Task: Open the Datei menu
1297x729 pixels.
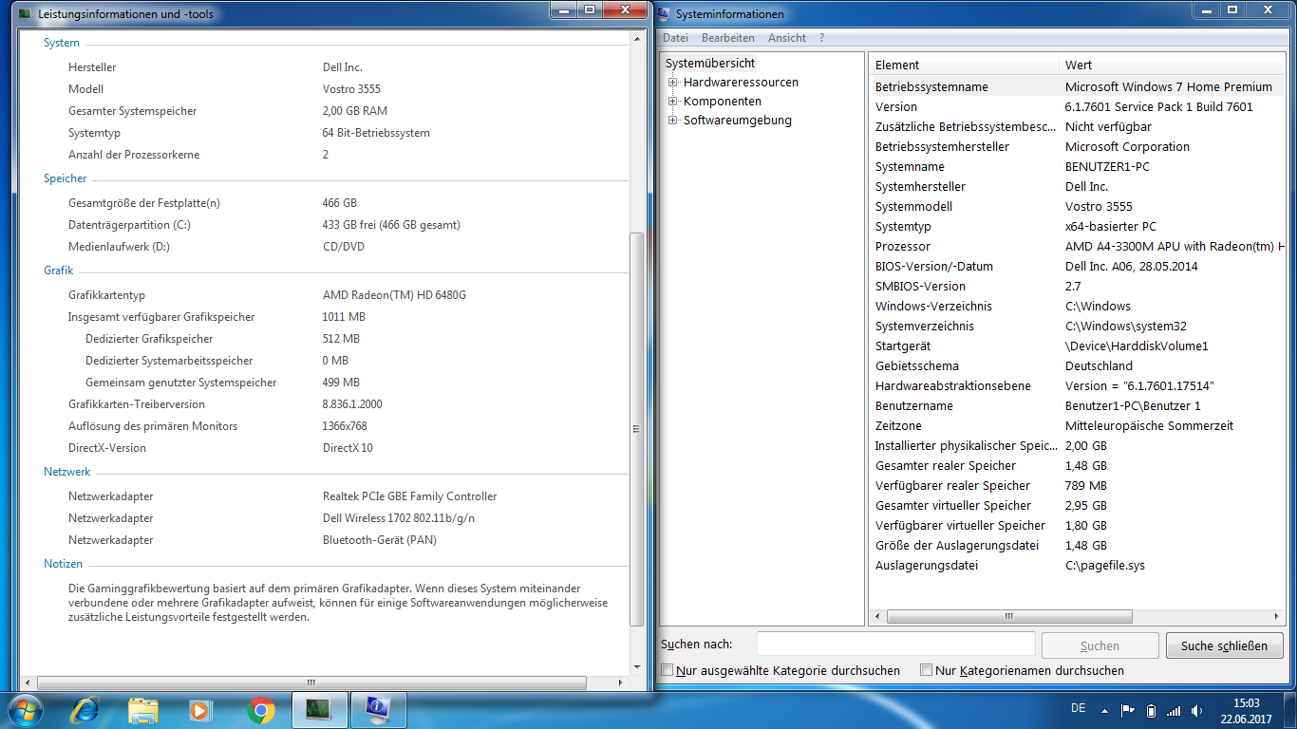Action: [x=675, y=38]
